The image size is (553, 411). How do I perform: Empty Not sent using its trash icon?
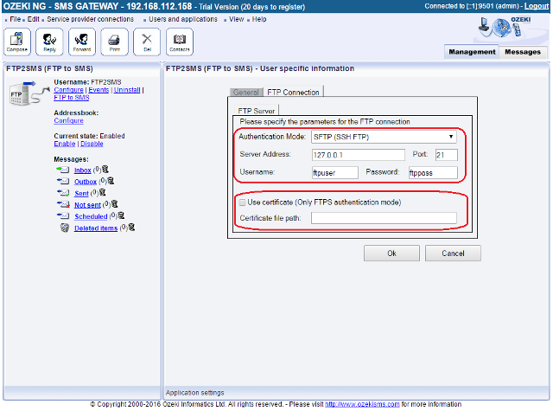[115, 204]
